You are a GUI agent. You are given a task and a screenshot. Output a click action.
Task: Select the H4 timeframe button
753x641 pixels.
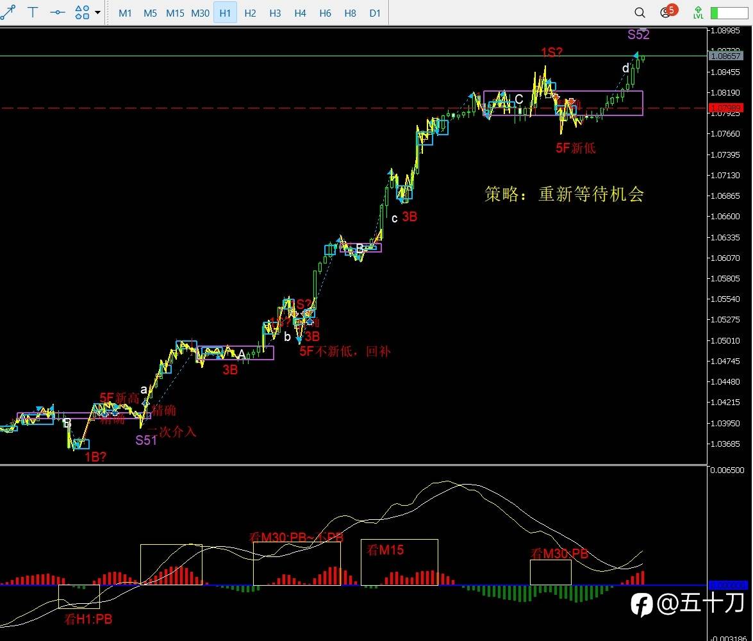pos(300,13)
